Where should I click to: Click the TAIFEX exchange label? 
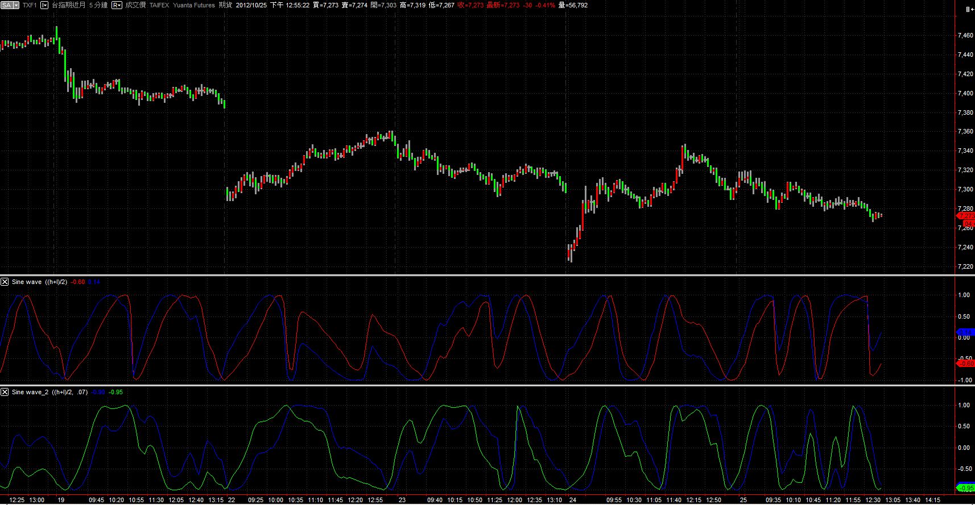click(x=159, y=5)
